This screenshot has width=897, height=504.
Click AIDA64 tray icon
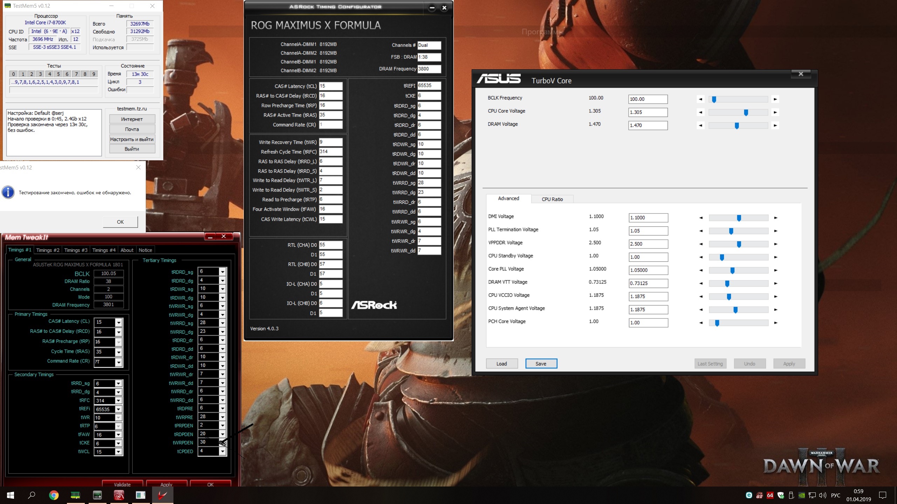click(770, 495)
